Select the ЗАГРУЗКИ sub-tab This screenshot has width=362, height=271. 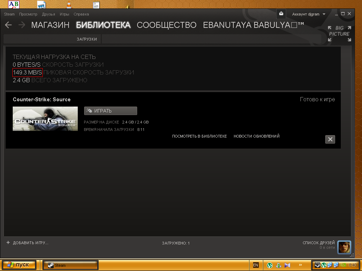tap(87, 39)
